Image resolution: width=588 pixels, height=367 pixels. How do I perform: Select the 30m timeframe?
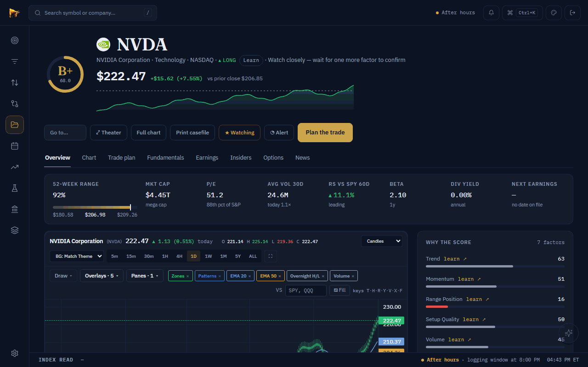point(149,256)
